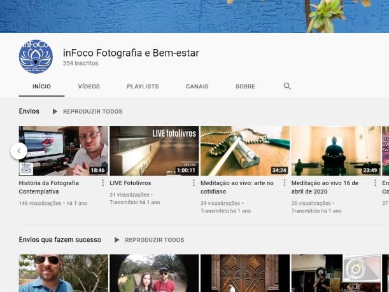Open the VÍDEOS tab

[89, 87]
